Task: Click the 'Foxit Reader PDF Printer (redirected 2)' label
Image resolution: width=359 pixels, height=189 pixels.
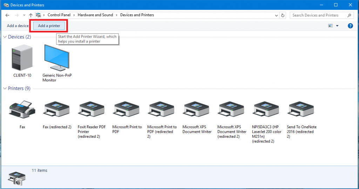Action: pos(92,132)
